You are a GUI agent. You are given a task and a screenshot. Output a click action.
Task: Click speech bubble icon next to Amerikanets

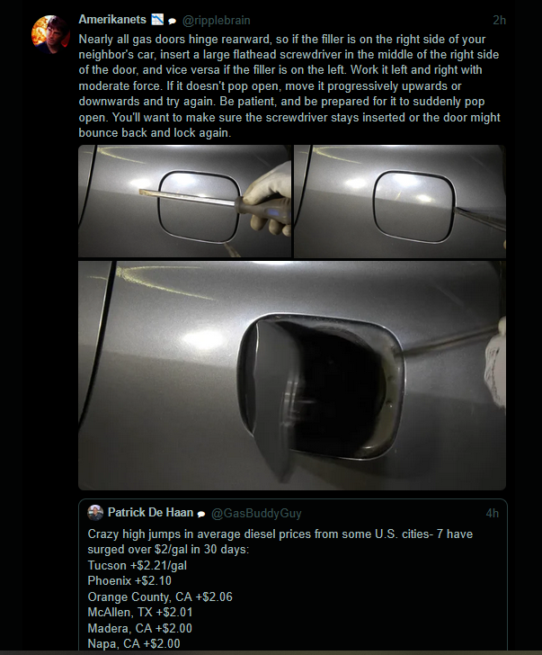[x=172, y=21]
